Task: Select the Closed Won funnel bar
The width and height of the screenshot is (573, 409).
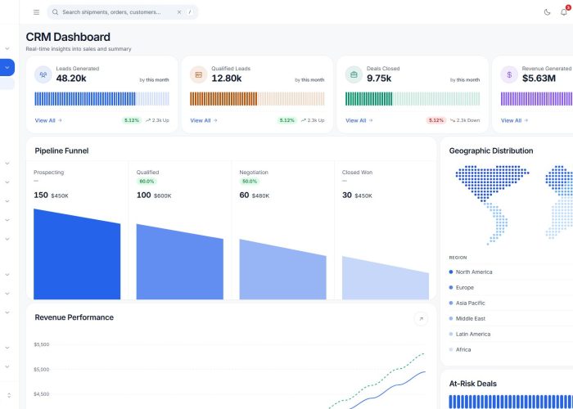Action: point(386,280)
